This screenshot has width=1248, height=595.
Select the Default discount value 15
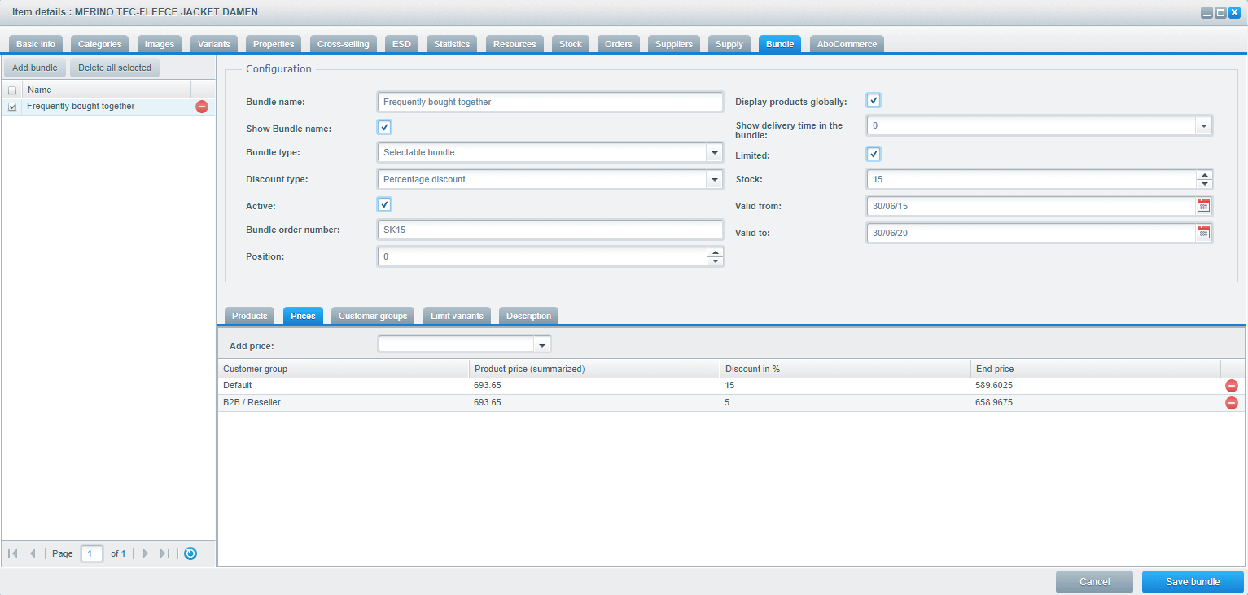pos(845,386)
